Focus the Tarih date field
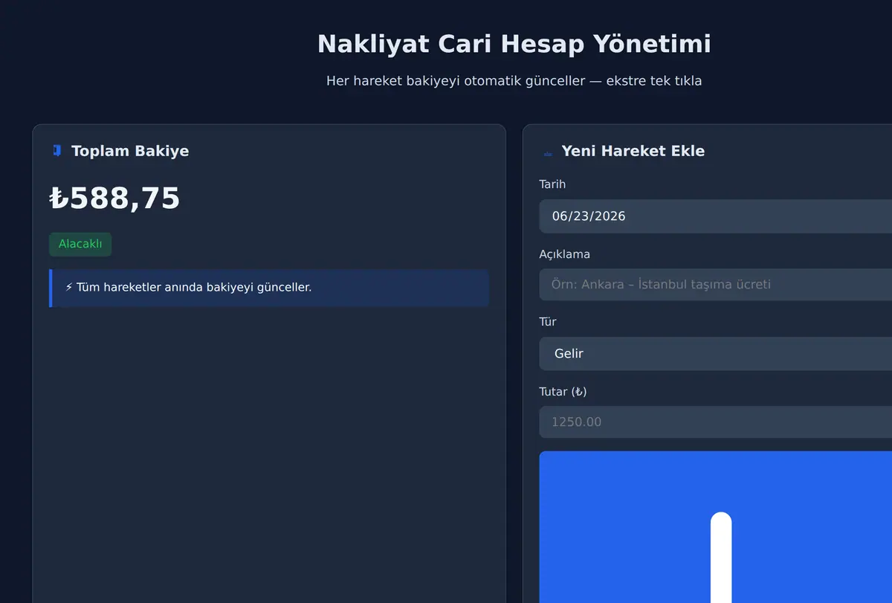892x603 pixels. (x=715, y=216)
